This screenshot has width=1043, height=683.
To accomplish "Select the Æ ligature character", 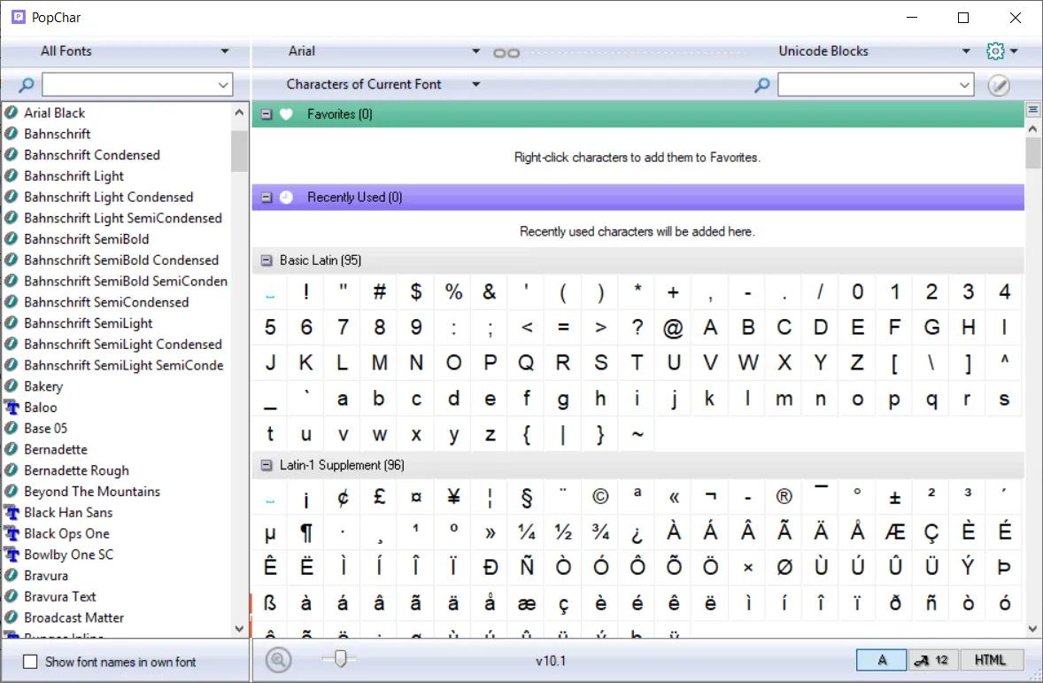I will coord(894,532).
